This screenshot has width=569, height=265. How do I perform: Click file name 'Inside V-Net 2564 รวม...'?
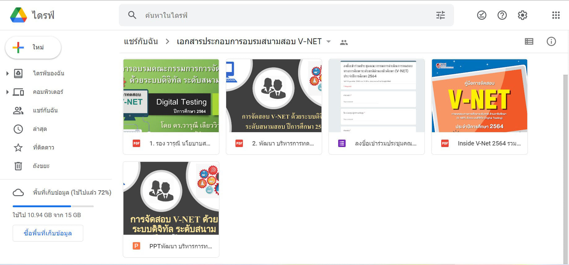489,143
